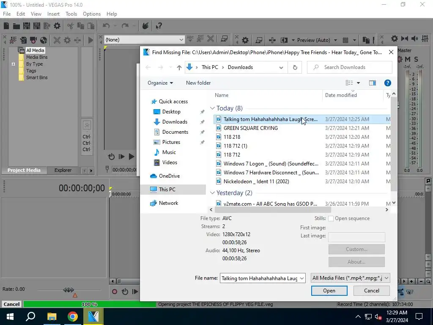Open the All Media Files type filter

(x=351, y=278)
